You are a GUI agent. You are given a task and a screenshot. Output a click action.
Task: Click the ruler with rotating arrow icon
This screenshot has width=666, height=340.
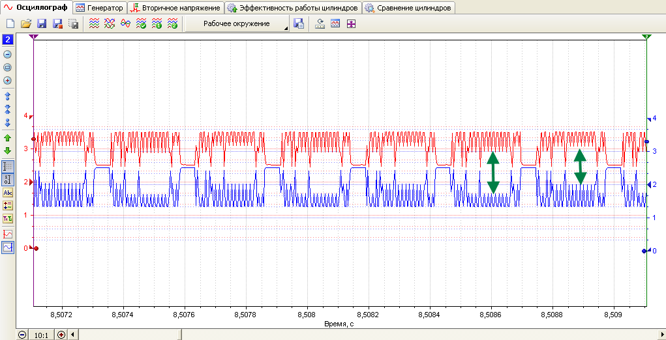(x=320, y=24)
